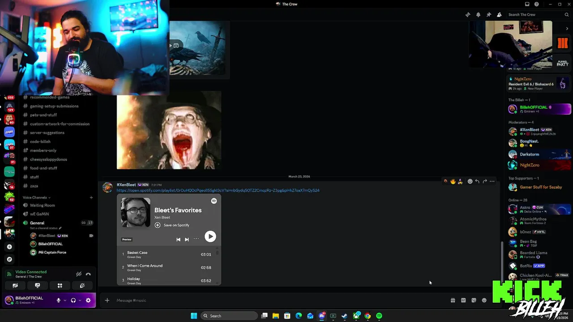Skip to next track in Spotify embed
This screenshot has width=573, height=322.
[187, 239]
